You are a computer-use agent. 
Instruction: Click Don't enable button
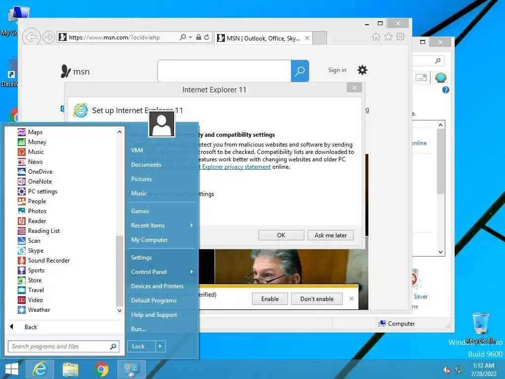[x=317, y=299]
